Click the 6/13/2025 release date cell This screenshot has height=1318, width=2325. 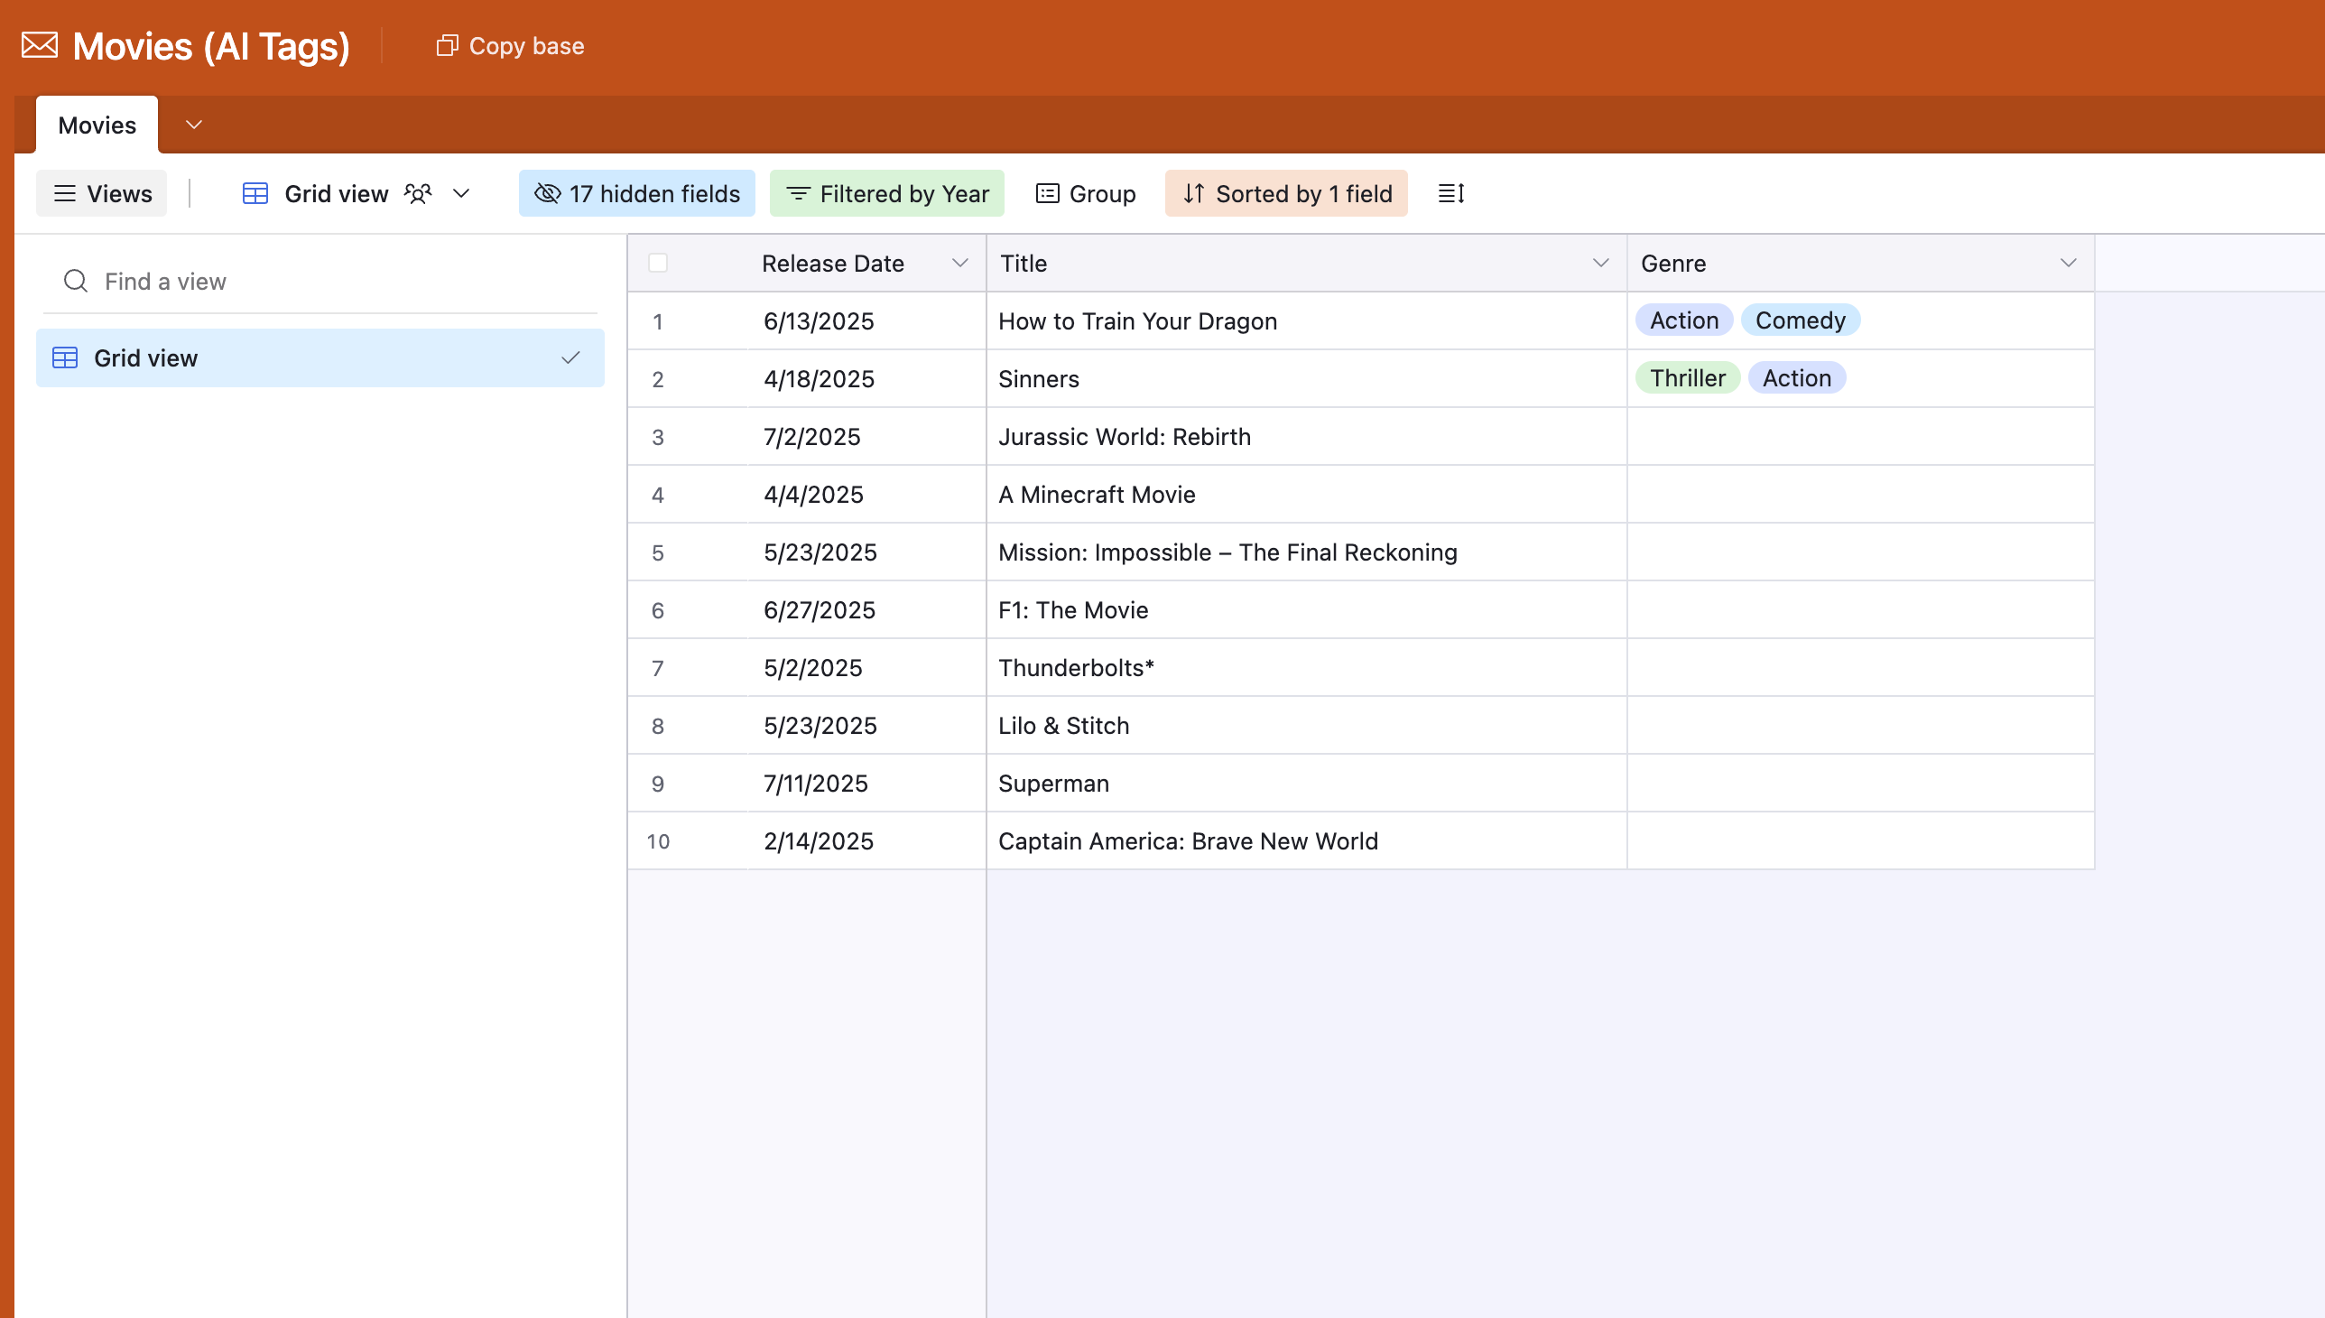click(x=867, y=321)
